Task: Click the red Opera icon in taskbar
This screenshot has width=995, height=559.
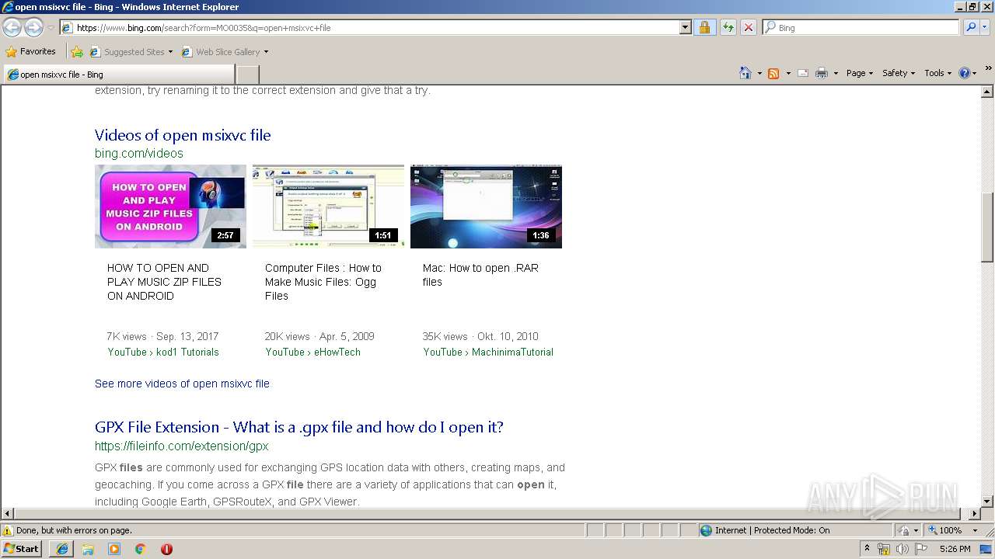Action: (166, 549)
